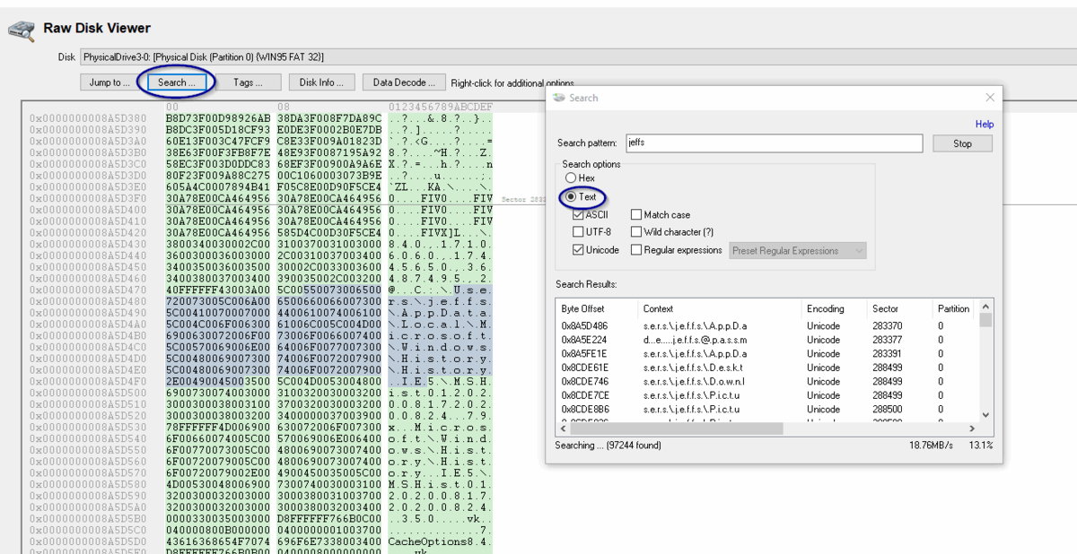Click sector value 288500 in results
The width and height of the screenshot is (1077, 554).
click(x=888, y=410)
